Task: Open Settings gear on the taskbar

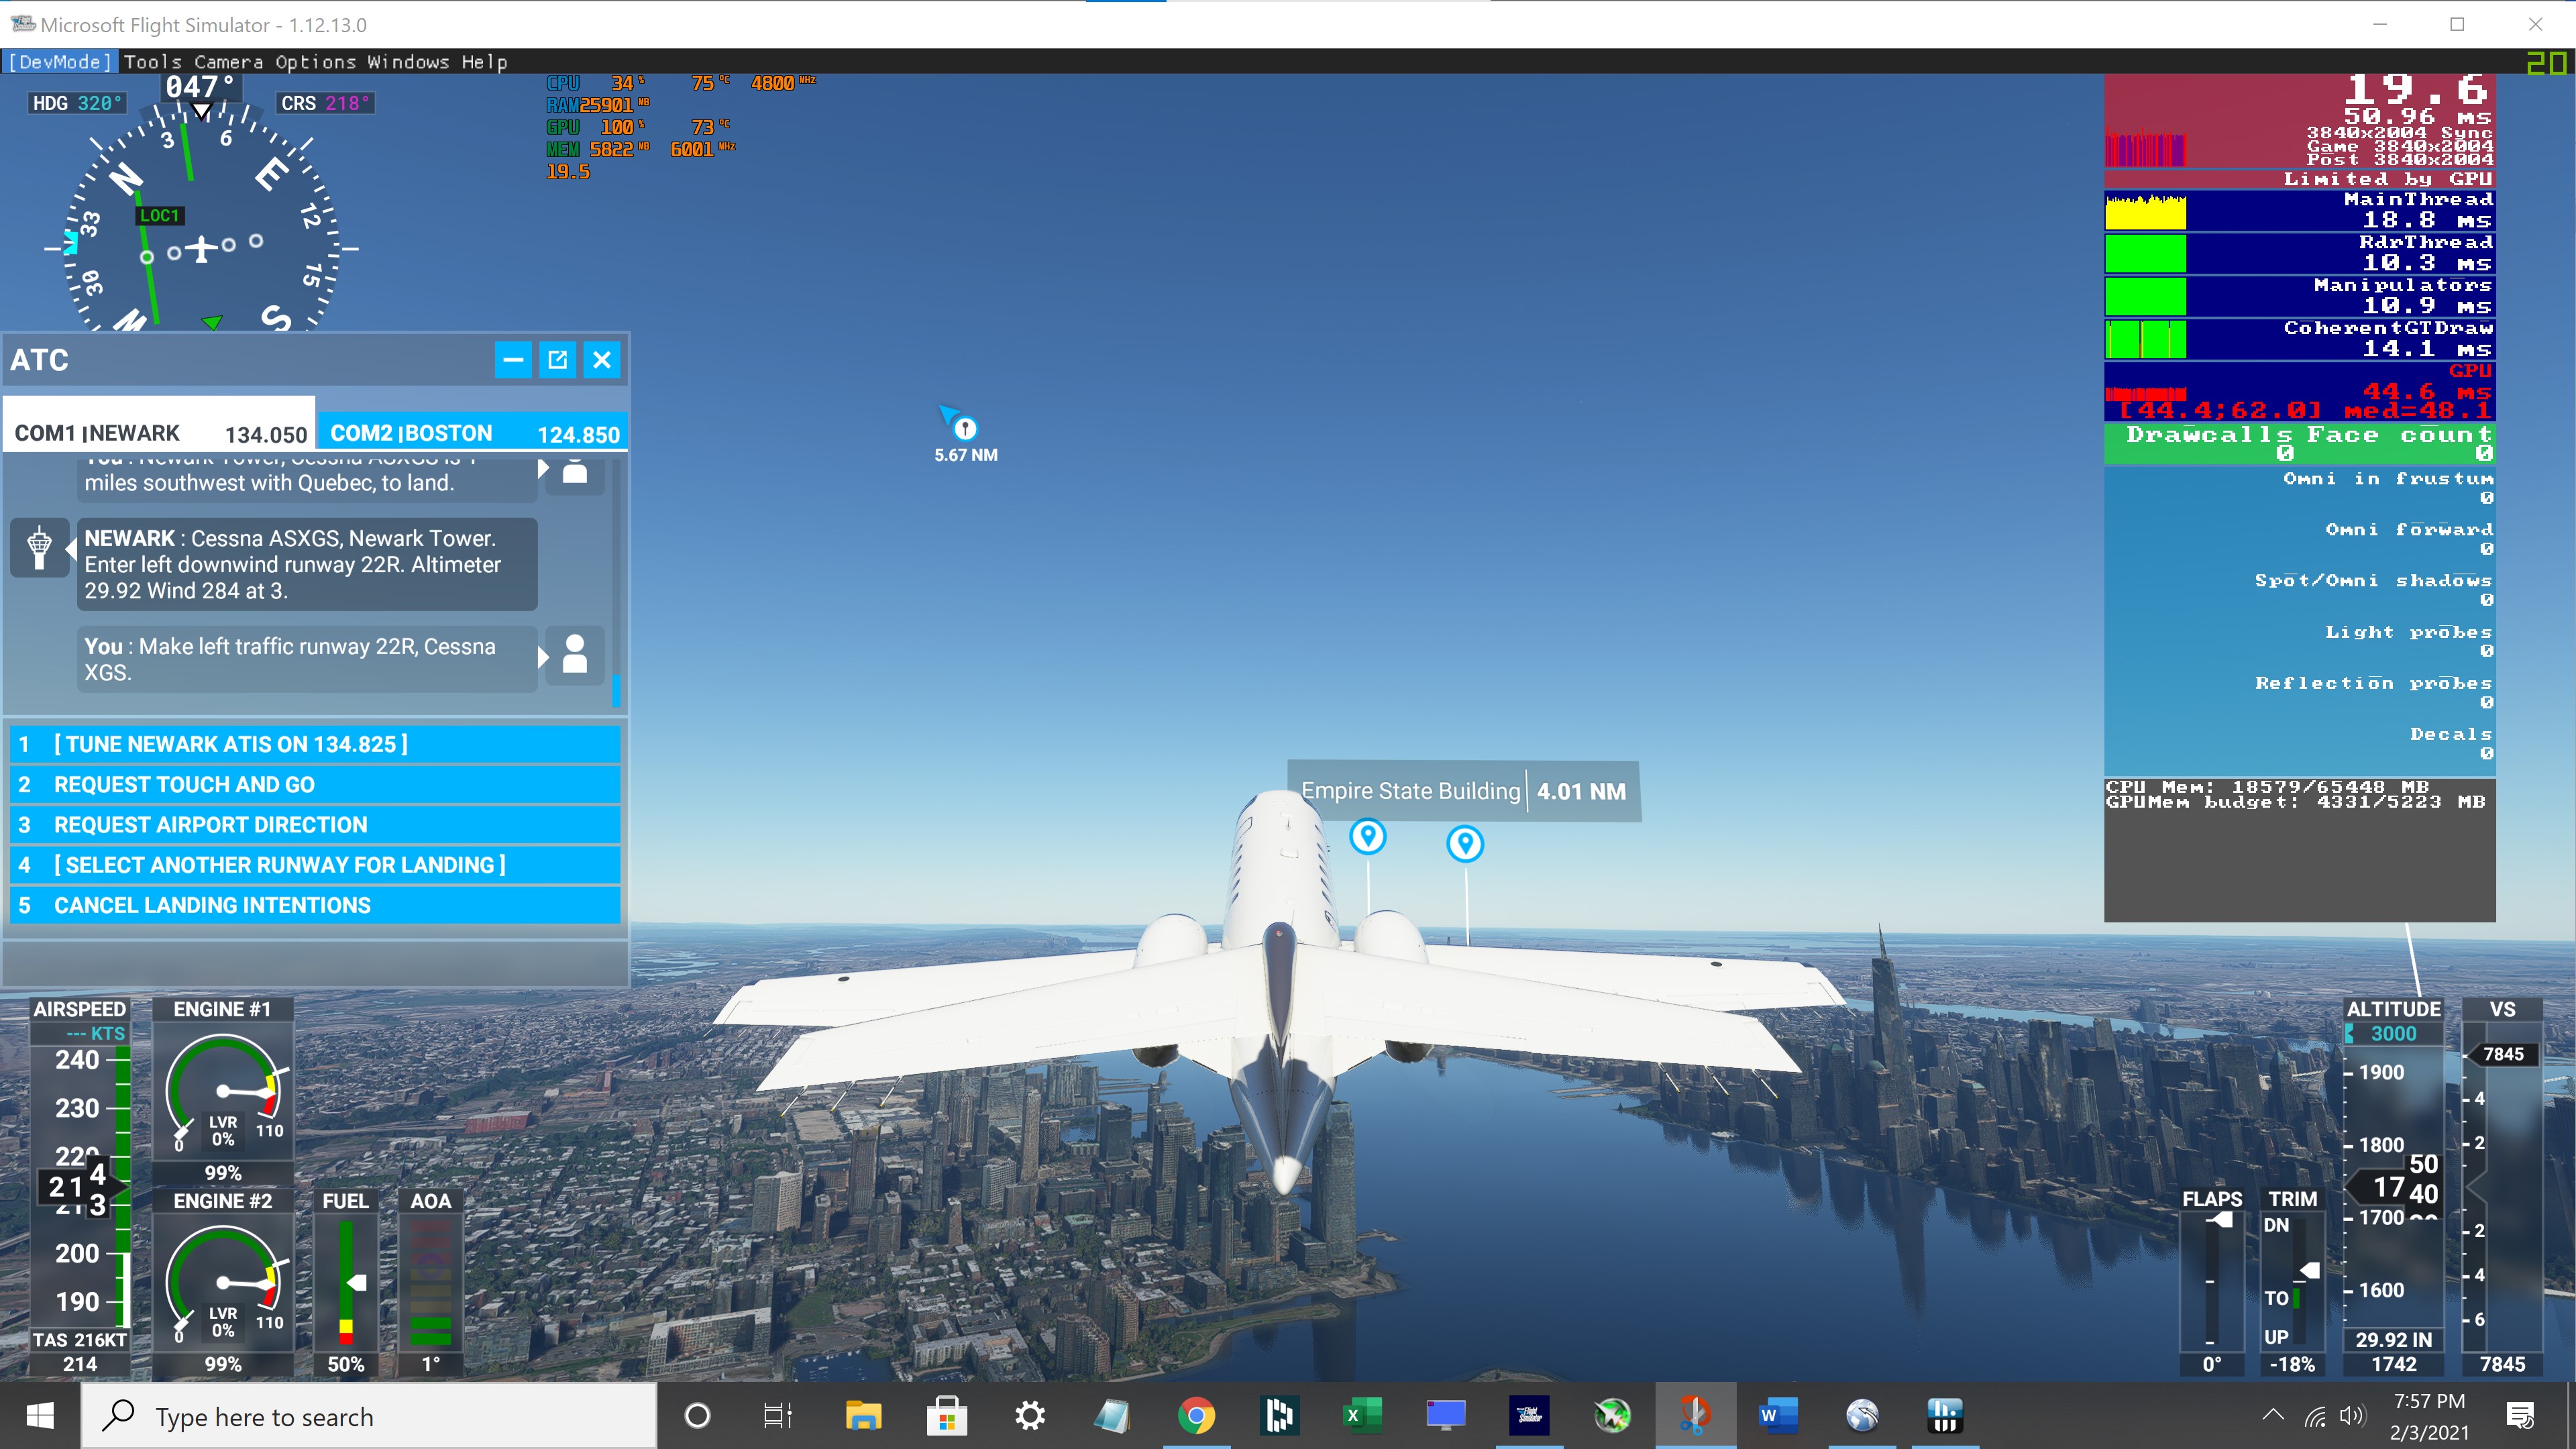Action: pyautogui.click(x=1030, y=1416)
